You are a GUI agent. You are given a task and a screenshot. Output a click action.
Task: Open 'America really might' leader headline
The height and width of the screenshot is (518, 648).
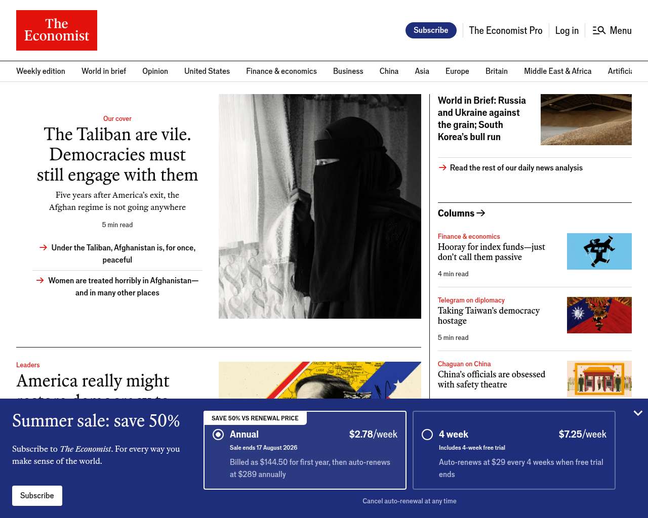pos(93,384)
